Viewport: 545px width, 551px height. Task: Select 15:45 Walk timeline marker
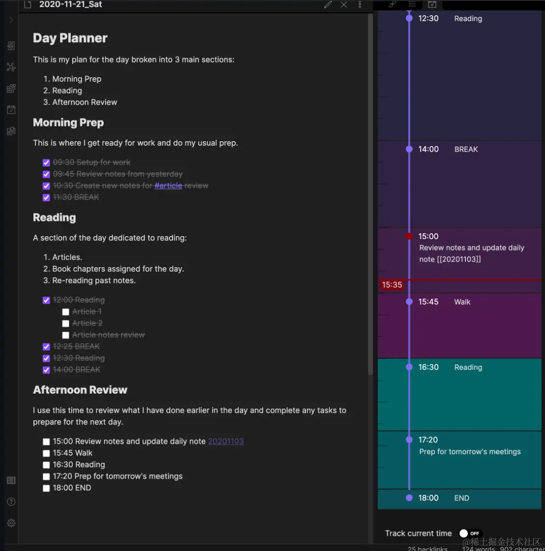409,302
